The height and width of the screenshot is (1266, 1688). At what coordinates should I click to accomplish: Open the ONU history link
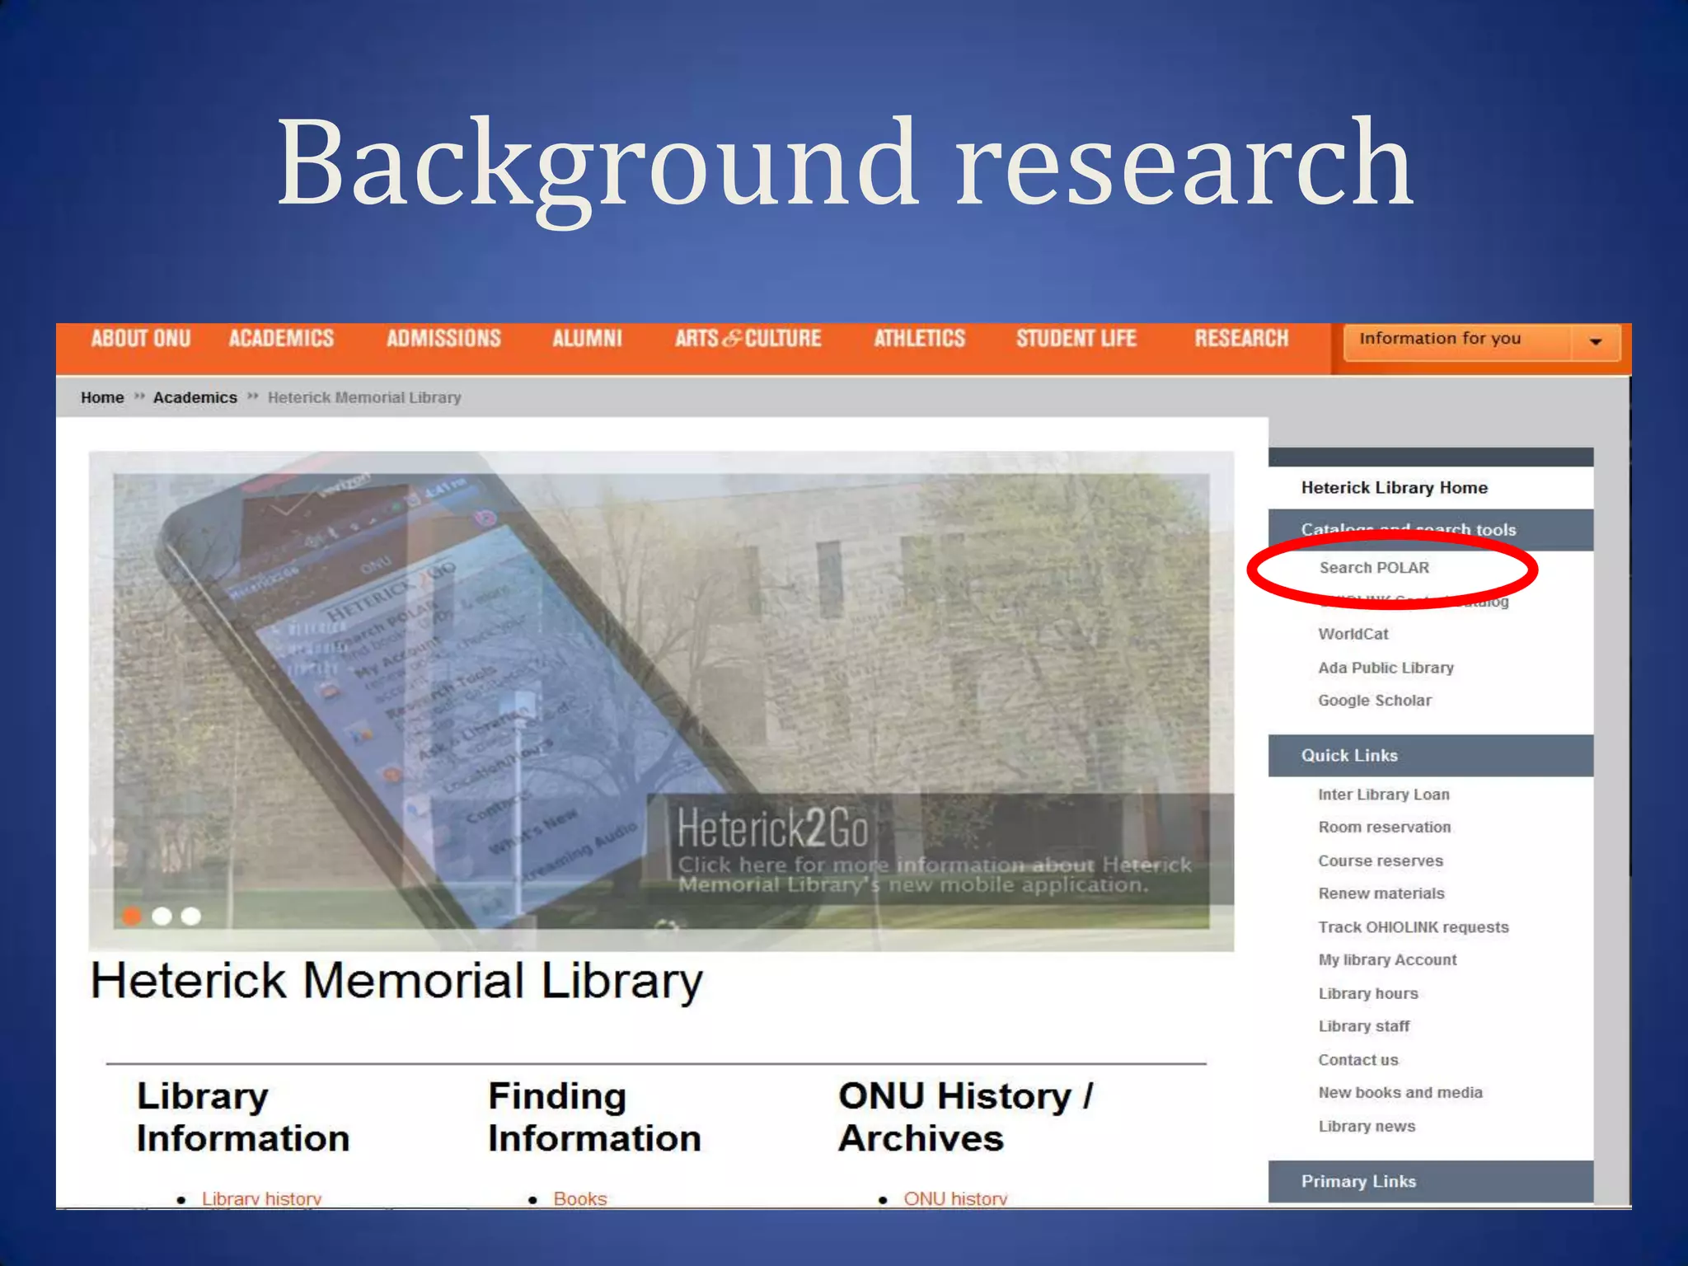(955, 1199)
